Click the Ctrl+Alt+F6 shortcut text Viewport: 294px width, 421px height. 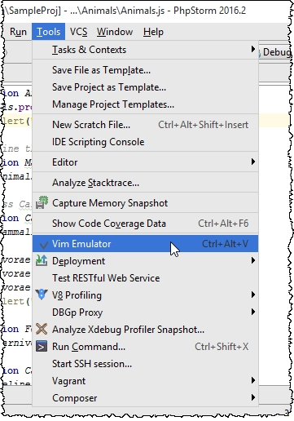[223, 224]
